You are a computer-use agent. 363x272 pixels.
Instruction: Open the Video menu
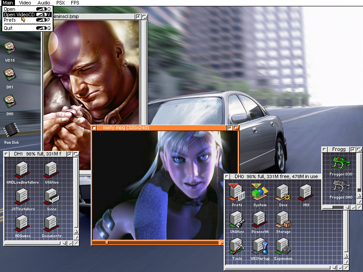pyautogui.click(x=25, y=3)
